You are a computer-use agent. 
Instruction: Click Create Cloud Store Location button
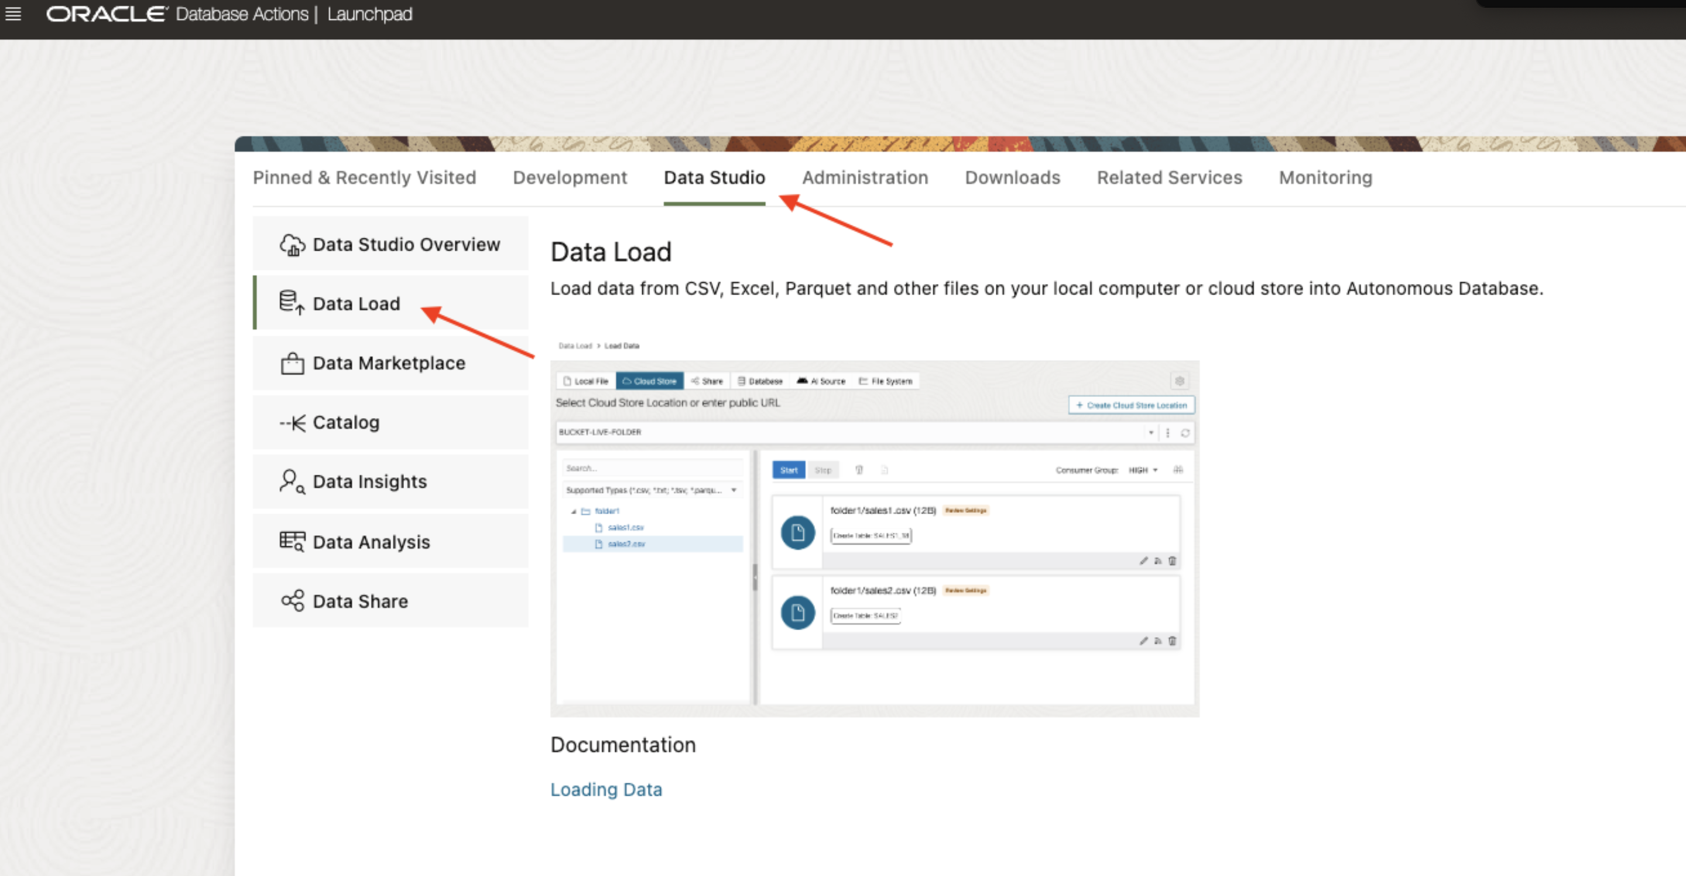(1131, 405)
